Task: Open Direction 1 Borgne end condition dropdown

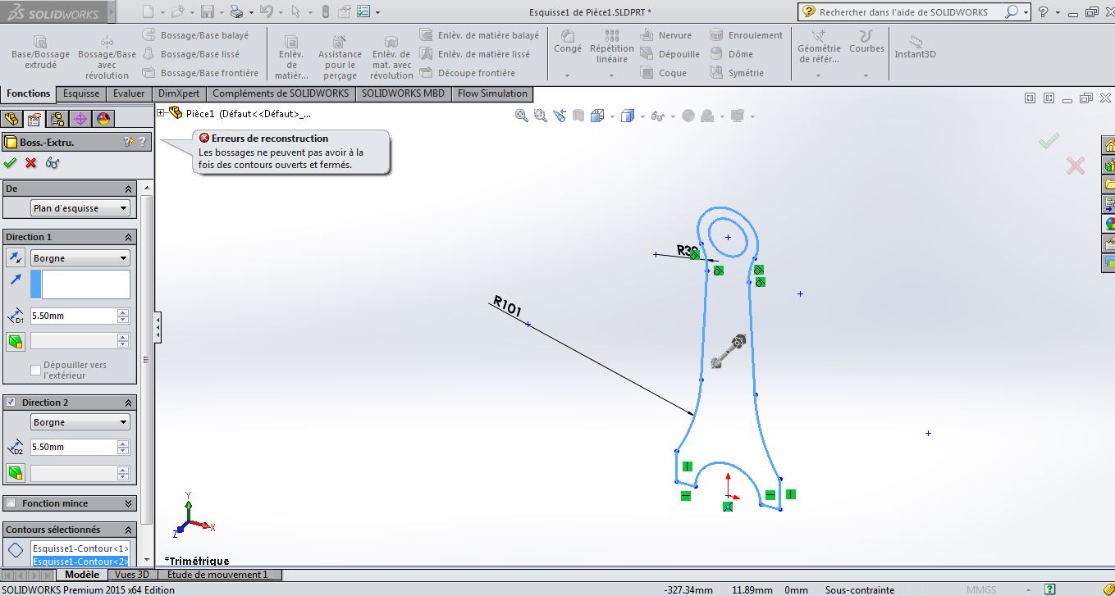Action: tap(80, 258)
